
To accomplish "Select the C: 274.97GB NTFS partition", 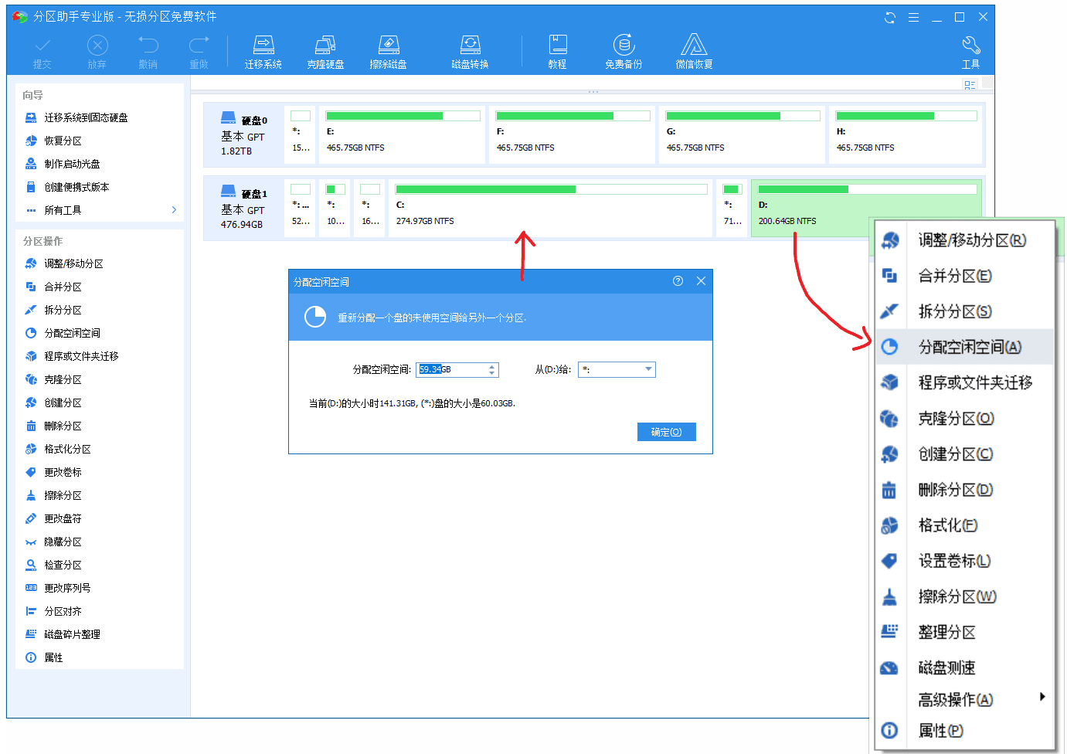I will pyautogui.click(x=550, y=208).
